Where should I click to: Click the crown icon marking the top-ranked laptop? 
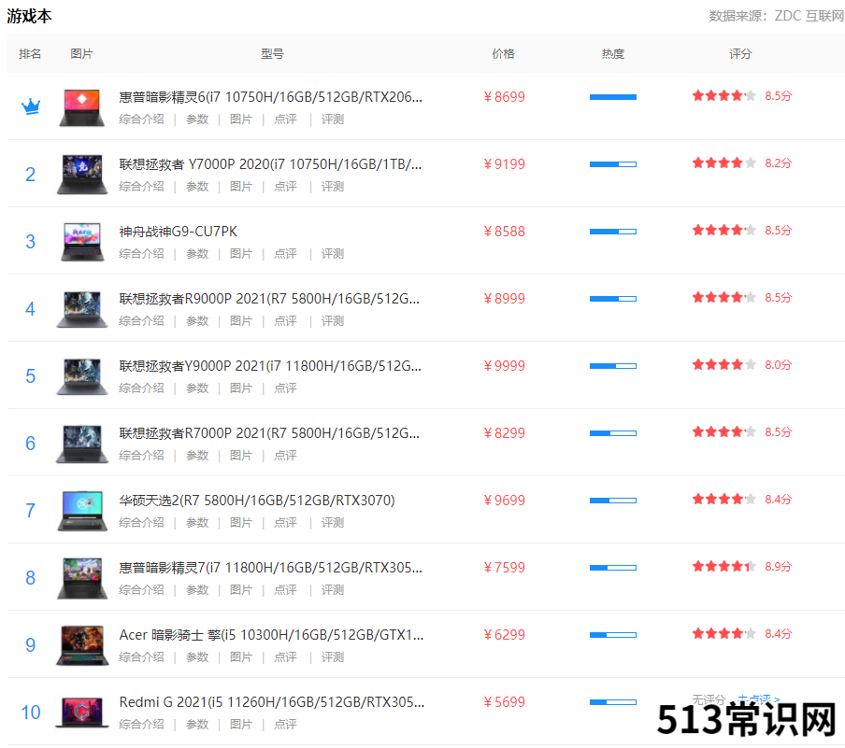tap(31, 106)
